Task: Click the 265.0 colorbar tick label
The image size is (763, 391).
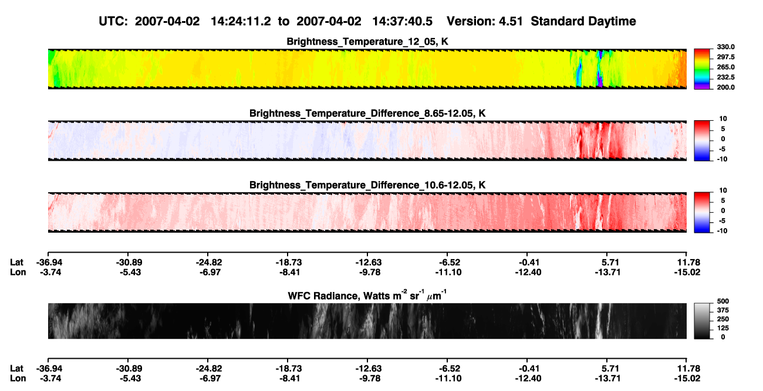Action: click(725, 67)
